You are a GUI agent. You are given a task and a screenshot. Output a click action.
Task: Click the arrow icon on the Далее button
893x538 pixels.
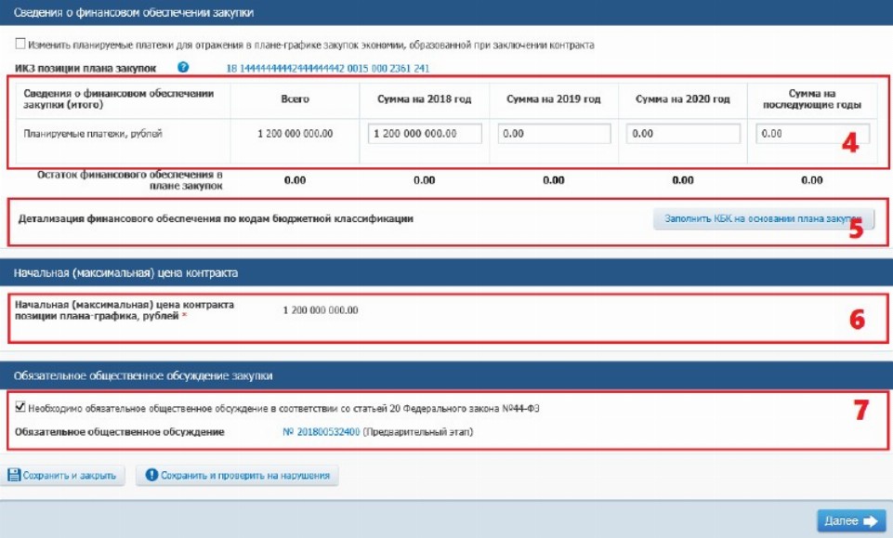point(870,521)
